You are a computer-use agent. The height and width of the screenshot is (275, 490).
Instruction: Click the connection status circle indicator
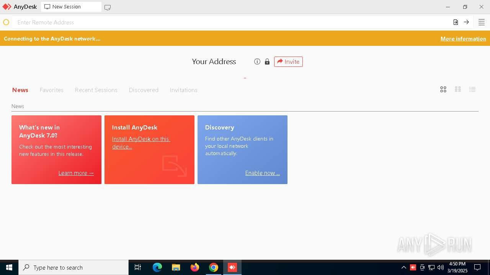pyautogui.click(x=6, y=23)
